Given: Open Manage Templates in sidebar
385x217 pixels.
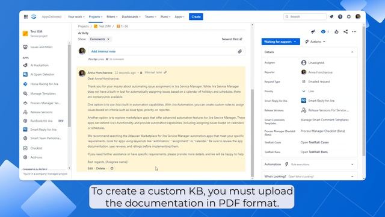Looking at the screenshot, I should [x=43, y=93].
